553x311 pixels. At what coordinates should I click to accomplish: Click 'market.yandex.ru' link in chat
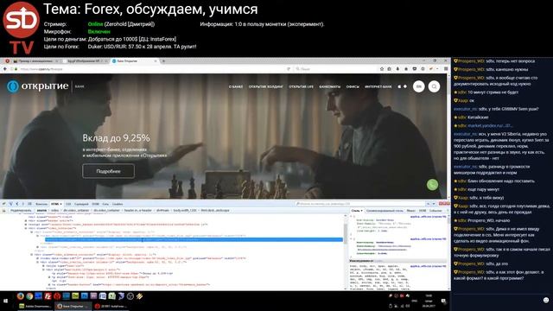490,125
